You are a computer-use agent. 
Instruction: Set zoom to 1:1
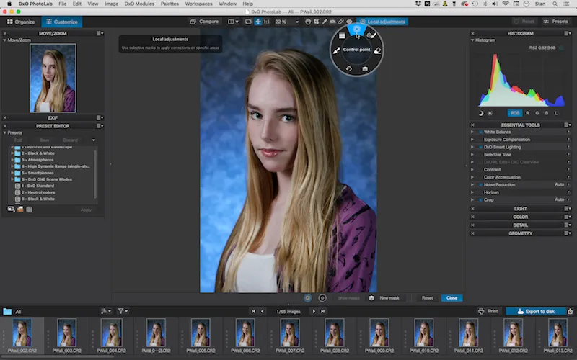[x=266, y=22]
